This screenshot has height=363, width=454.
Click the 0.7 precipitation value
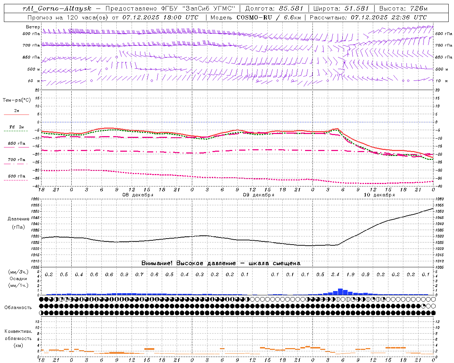click(x=139, y=274)
